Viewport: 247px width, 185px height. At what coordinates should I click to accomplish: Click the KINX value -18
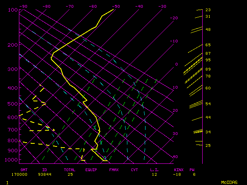(178, 174)
